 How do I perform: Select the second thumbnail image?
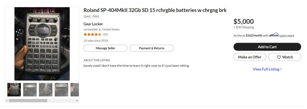click(x=30, y=90)
